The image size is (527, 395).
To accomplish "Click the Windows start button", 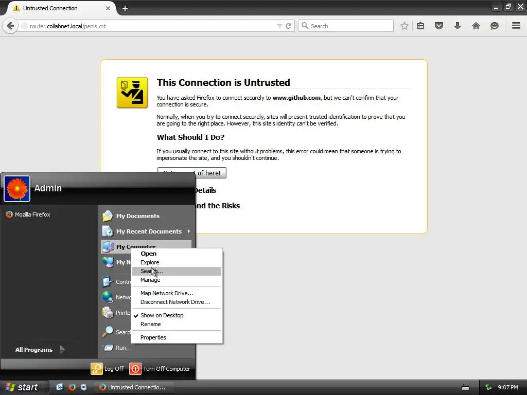I will (22, 387).
